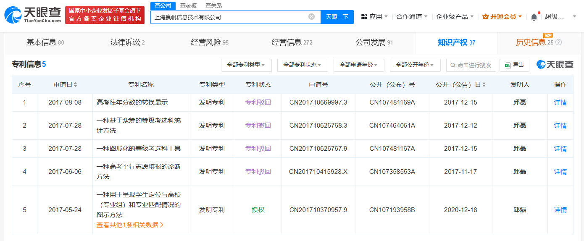This screenshot has height=241, width=584.
Task: Clear the search box with X icon
Action: pyautogui.click(x=311, y=17)
